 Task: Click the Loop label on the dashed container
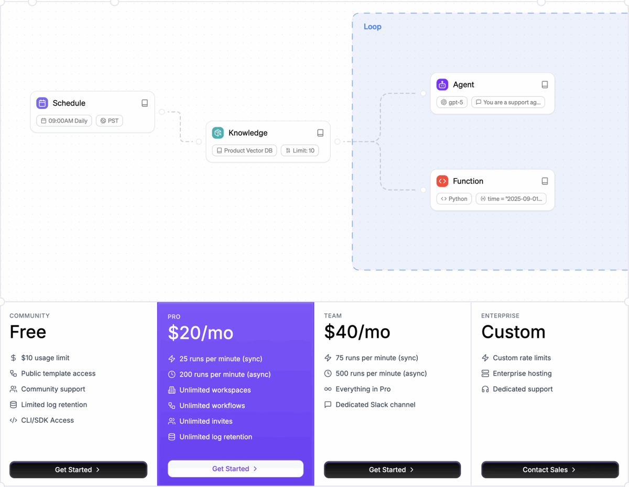pos(372,26)
